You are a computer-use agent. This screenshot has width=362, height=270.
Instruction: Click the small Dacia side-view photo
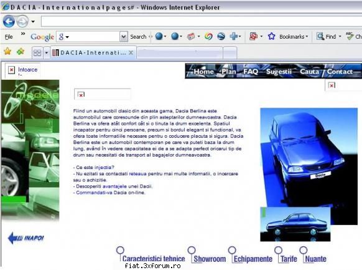tap(295, 224)
